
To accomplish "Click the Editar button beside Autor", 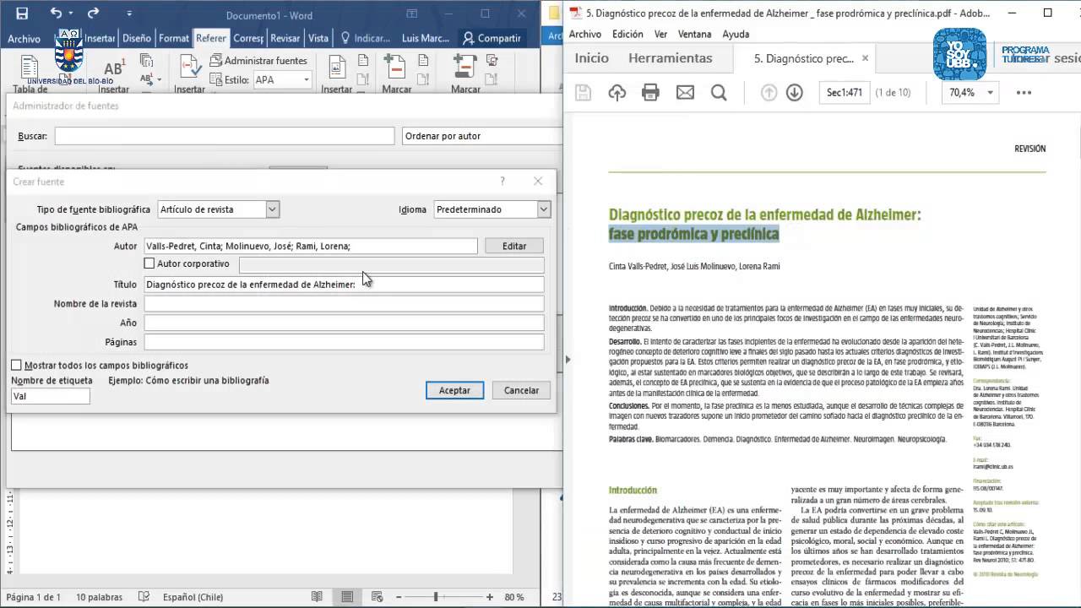I will [x=514, y=246].
